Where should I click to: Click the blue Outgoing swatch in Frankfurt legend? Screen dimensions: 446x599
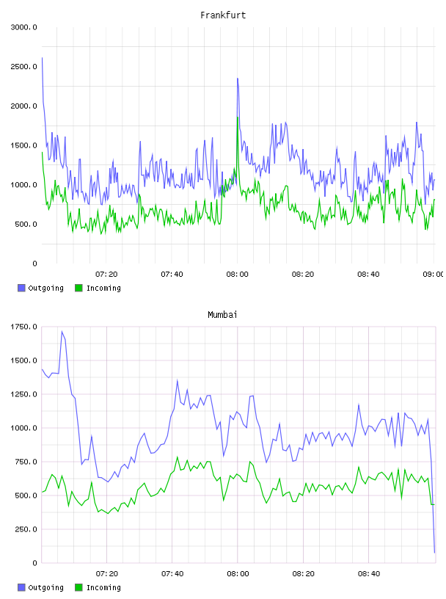click(21, 288)
